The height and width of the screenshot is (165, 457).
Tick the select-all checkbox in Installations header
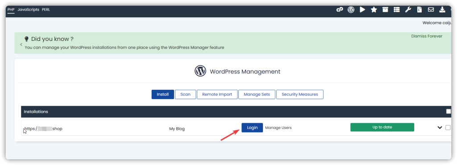pos(449,111)
